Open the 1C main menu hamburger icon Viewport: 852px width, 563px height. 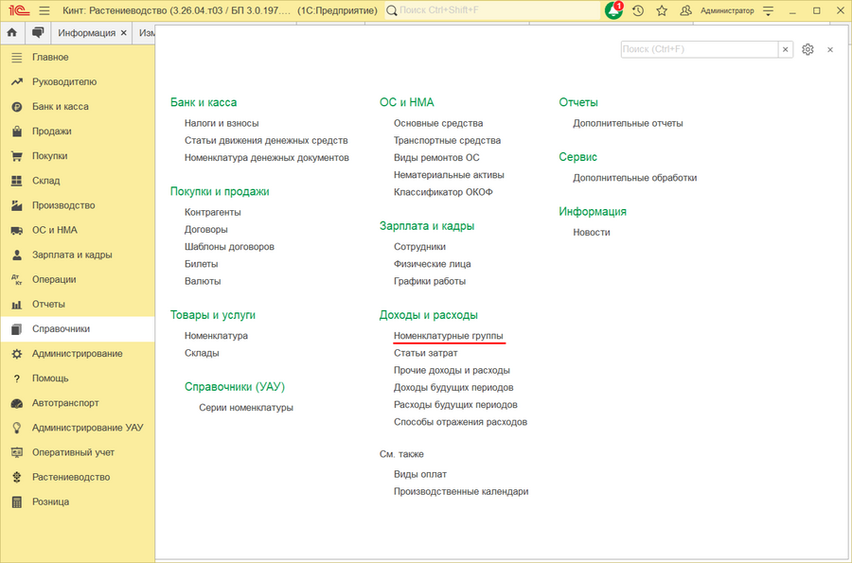click(44, 10)
